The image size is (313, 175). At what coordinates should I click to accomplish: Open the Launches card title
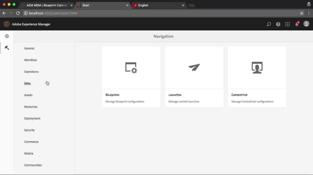coord(175,95)
